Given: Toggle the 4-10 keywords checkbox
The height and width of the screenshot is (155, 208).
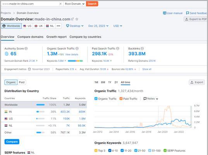Looking at the screenshot, I should point(110,150).
